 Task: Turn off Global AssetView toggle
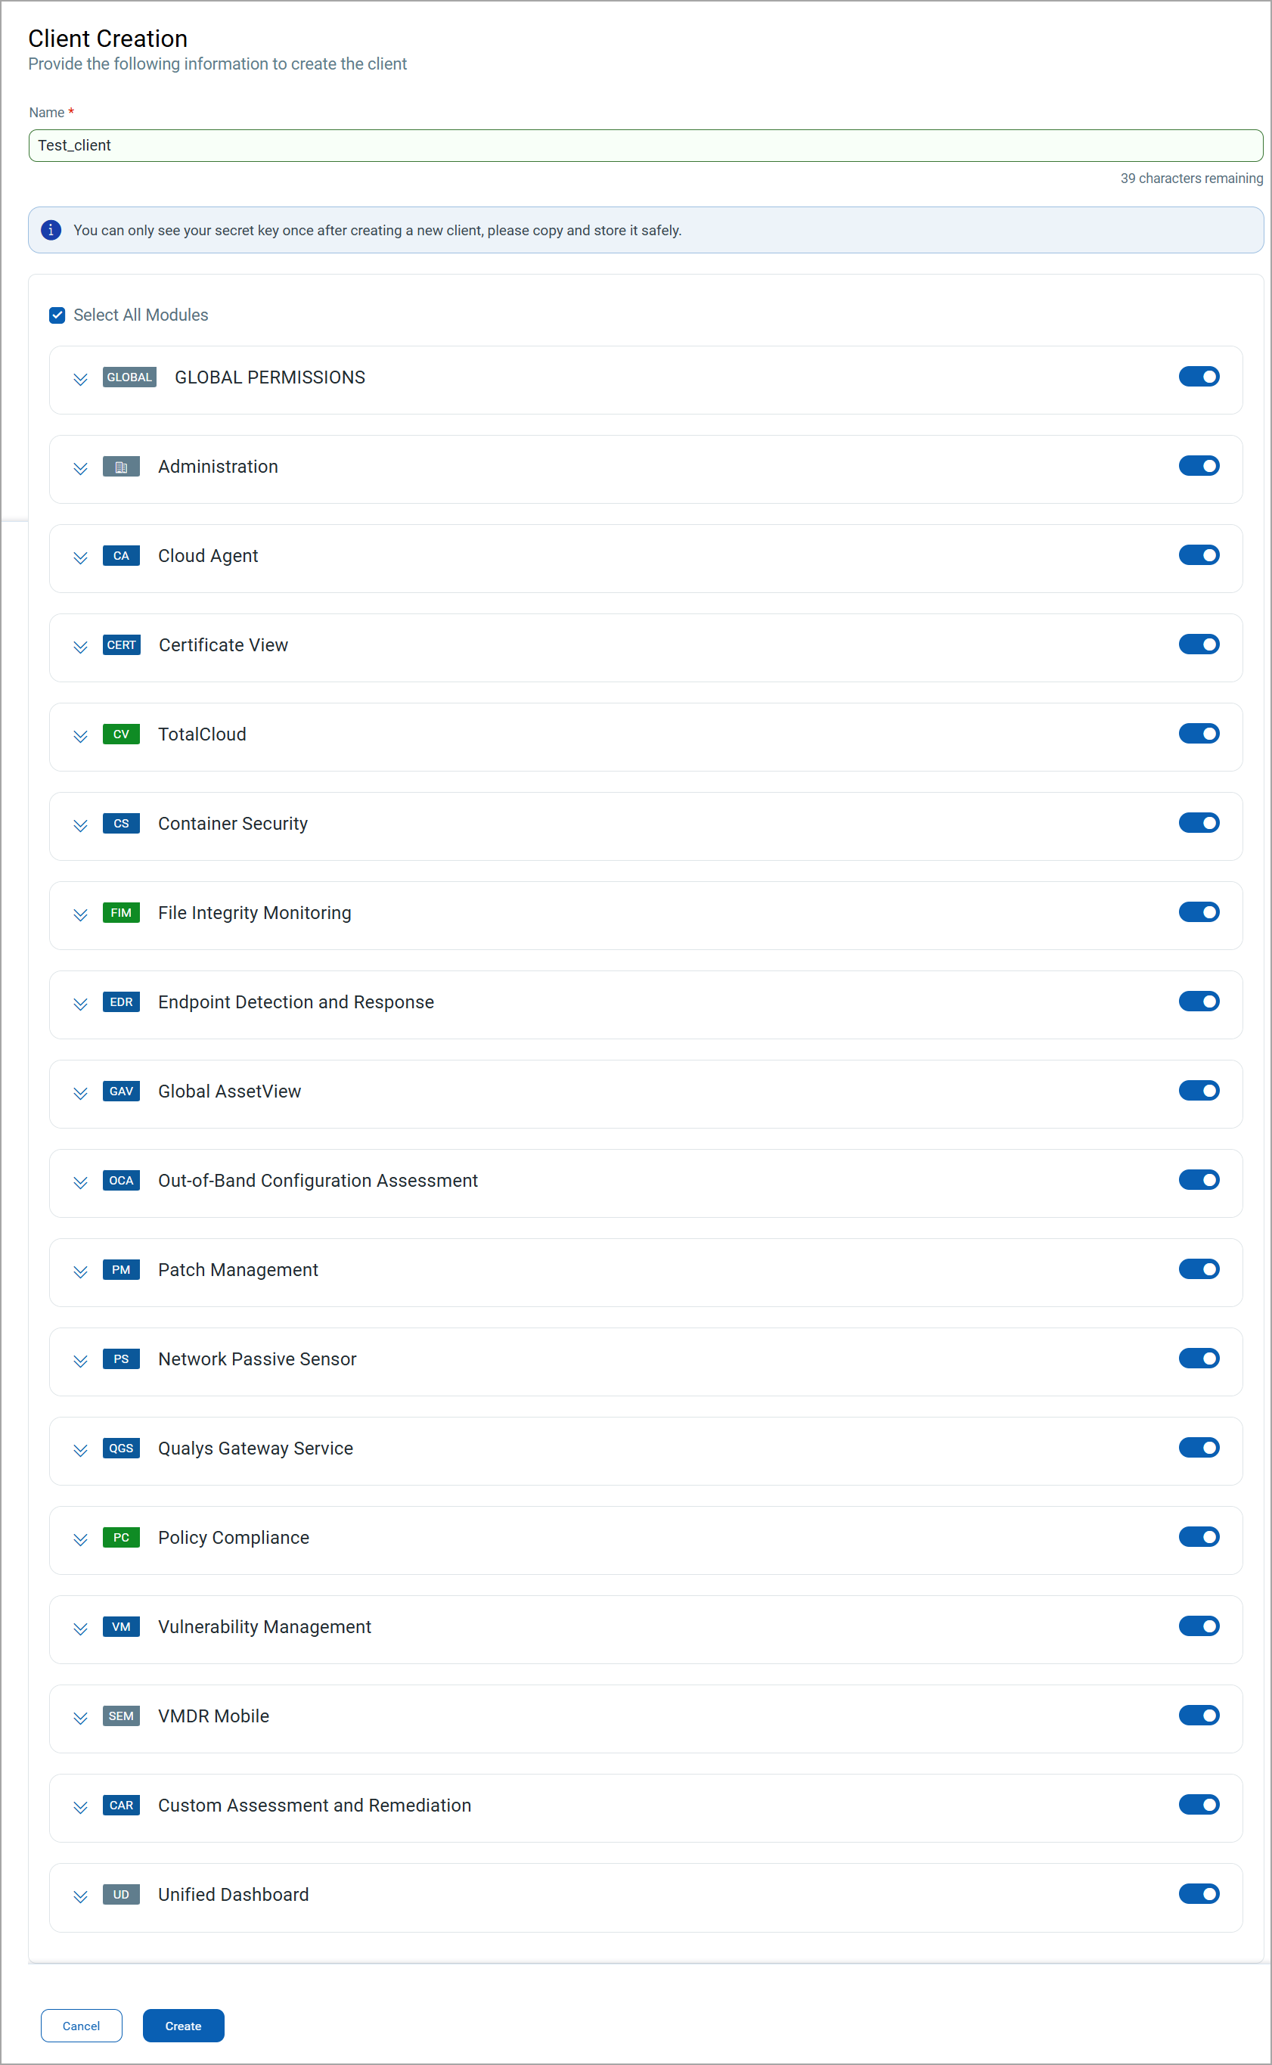point(1199,1090)
